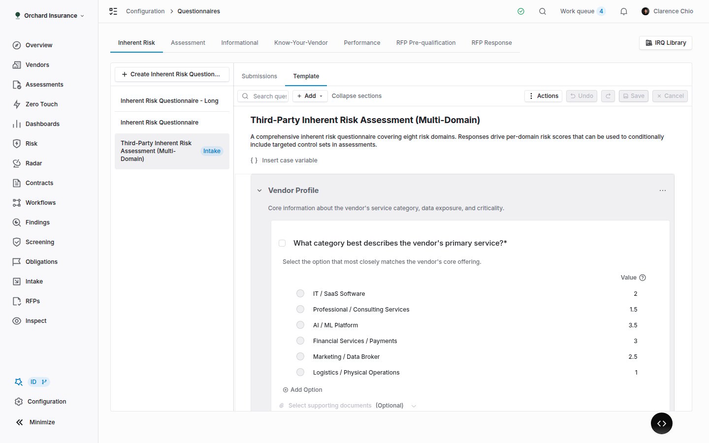The width and height of the screenshot is (709, 443).
Task: Click the Template tab
Action: pos(306,76)
